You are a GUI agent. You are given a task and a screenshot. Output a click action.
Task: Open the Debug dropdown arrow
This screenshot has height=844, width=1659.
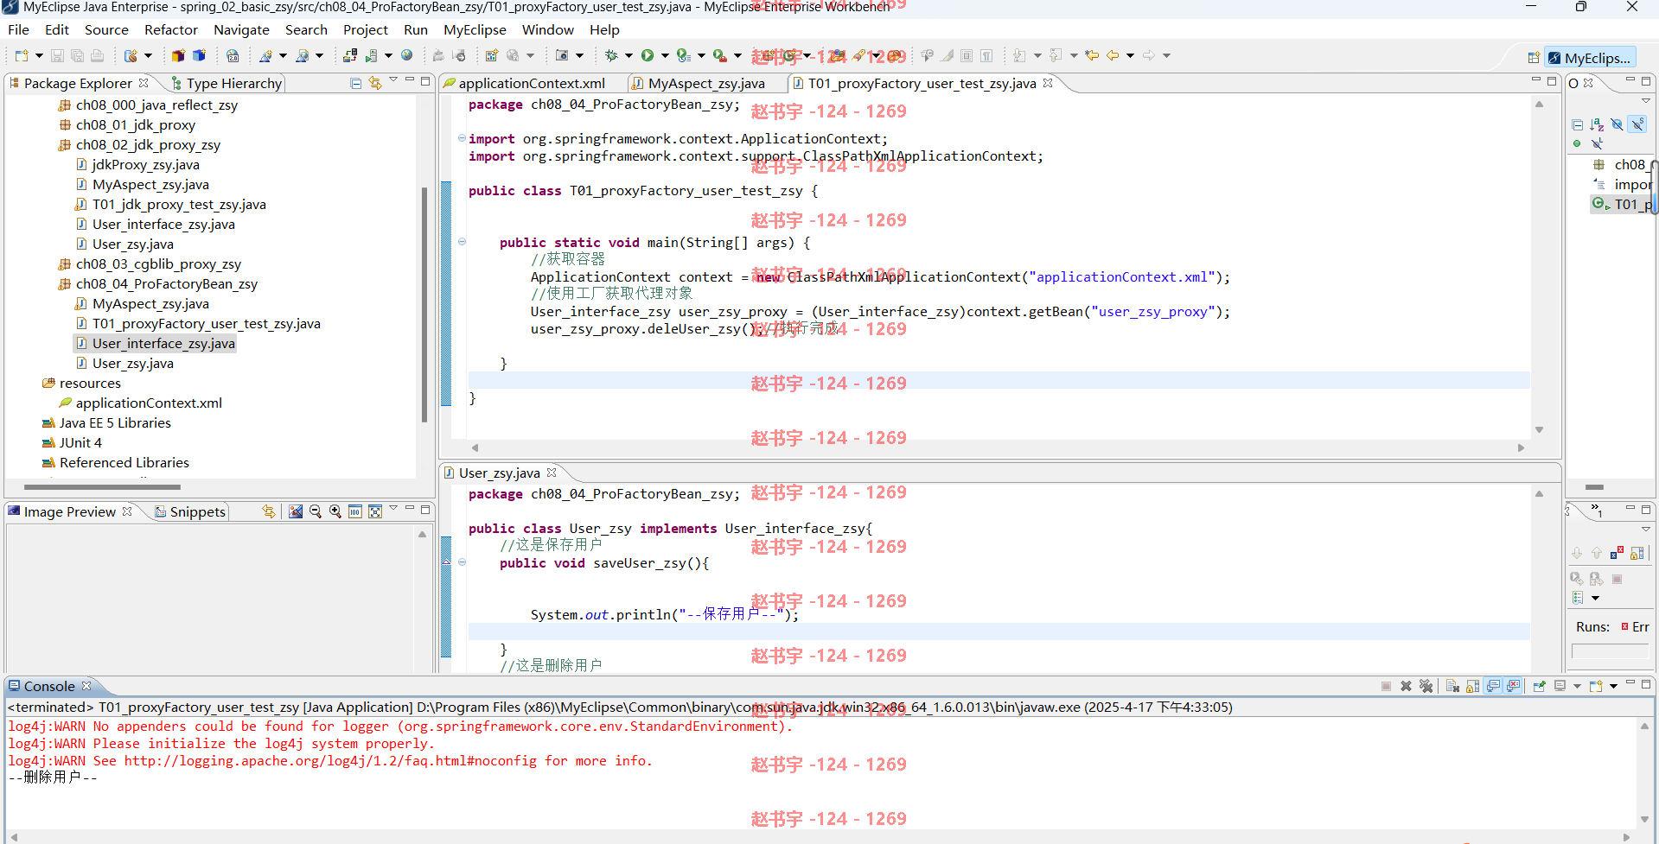pos(629,55)
